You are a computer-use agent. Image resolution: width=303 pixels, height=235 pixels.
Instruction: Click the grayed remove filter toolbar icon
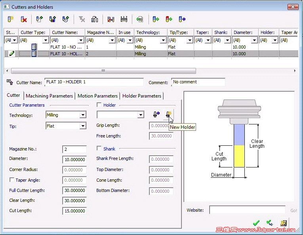click(82, 19)
